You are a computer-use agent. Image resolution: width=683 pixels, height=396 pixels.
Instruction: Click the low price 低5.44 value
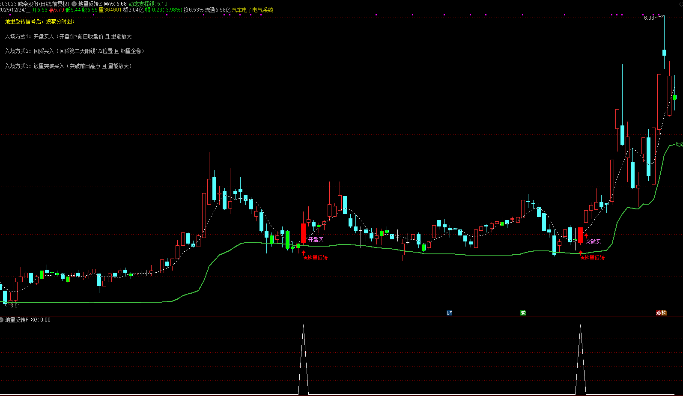click(x=73, y=10)
